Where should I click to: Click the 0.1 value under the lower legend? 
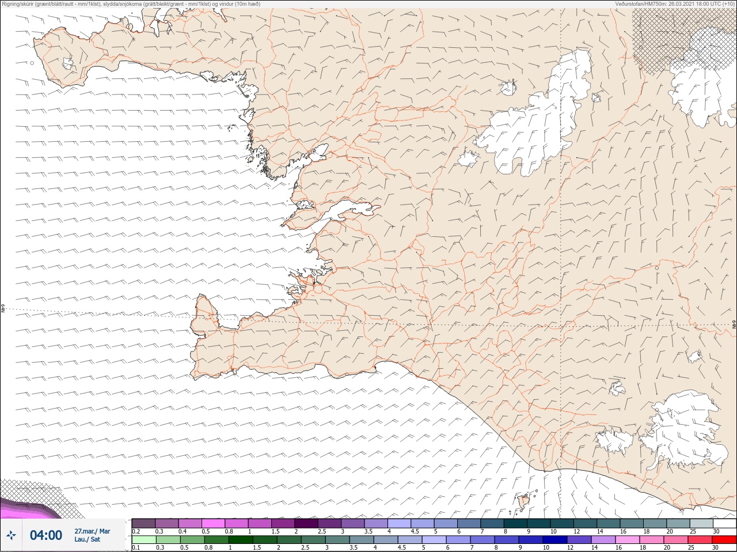click(x=136, y=548)
